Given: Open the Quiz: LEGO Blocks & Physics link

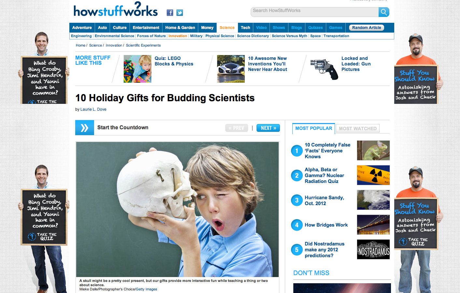Looking at the screenshot, I should [x=174, y=61].
